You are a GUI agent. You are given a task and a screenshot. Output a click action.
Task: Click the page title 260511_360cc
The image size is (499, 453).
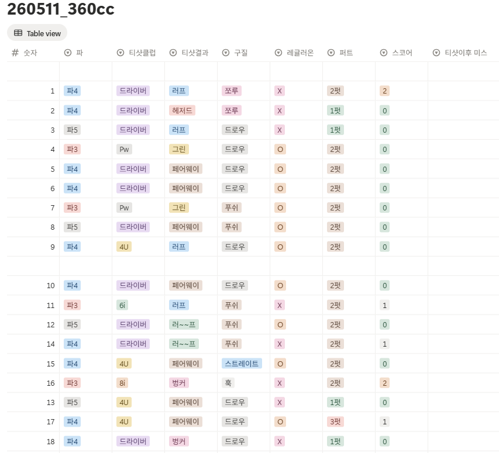(x=61, y=9)
